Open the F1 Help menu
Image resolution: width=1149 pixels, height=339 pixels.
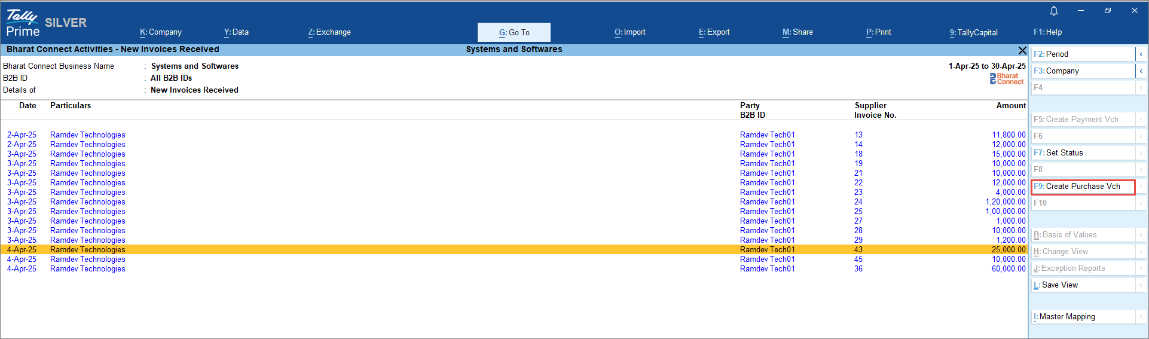1047,32
